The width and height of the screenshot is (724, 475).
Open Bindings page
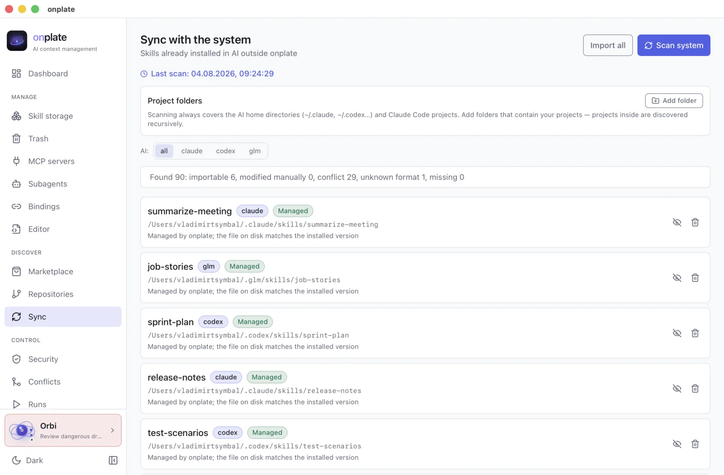(x=63, y=207)
